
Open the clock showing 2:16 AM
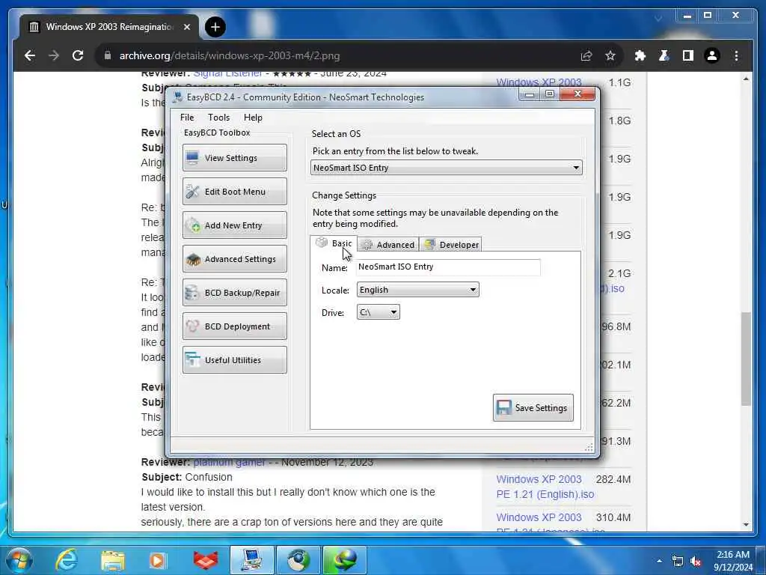pos(732,561)
